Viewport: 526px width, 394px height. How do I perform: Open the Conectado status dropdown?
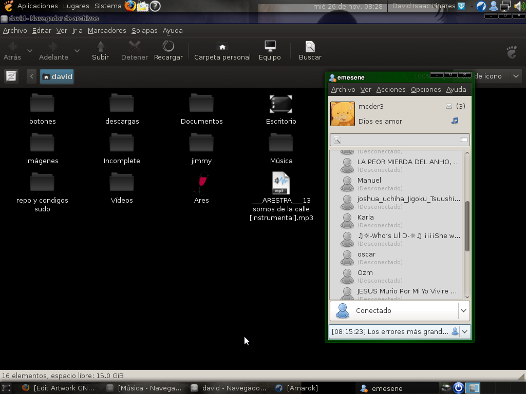pos(464,310)
